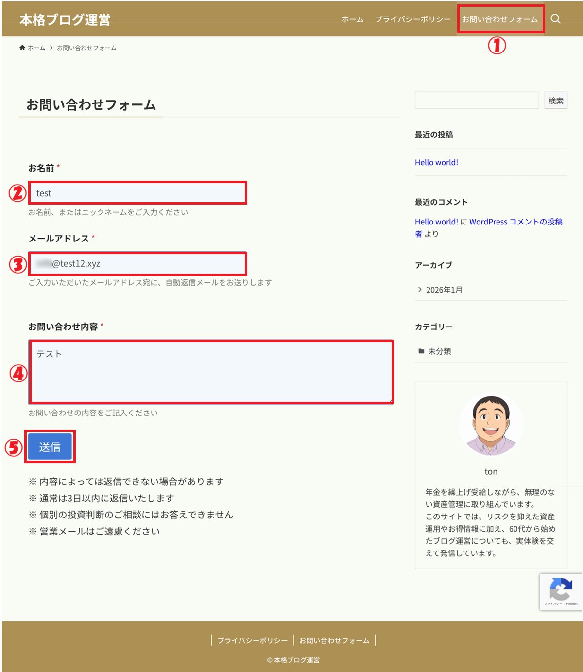Expand the 2026年1月 archive chevron
583x672 pixels.
(x=420, y=290)
